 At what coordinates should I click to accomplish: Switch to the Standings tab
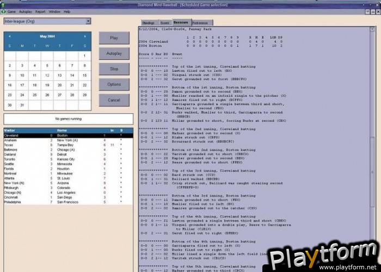pos(149,23)
